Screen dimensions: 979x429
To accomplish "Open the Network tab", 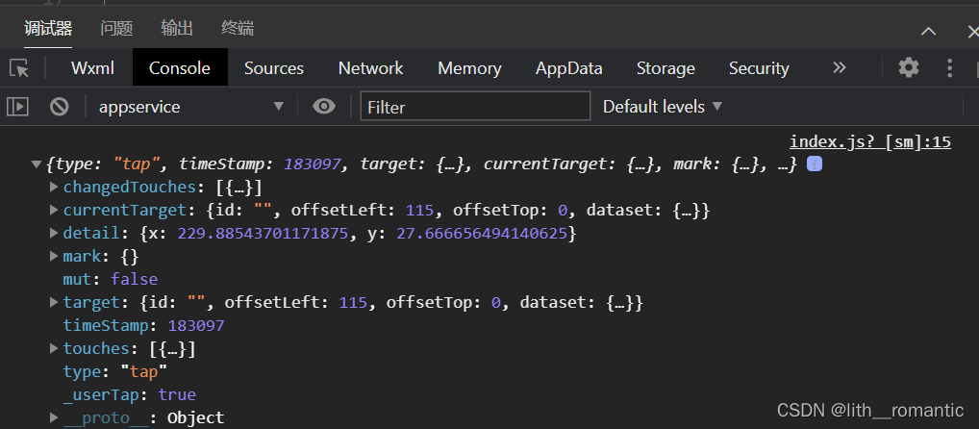I will tap(371, 68).
